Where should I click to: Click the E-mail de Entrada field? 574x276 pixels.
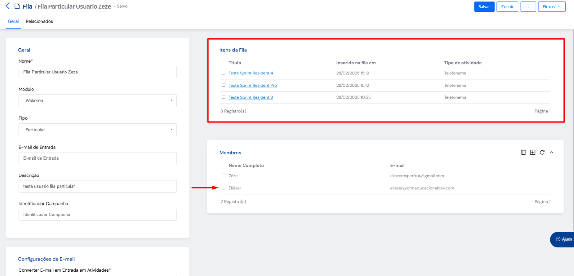pos(98,158)
